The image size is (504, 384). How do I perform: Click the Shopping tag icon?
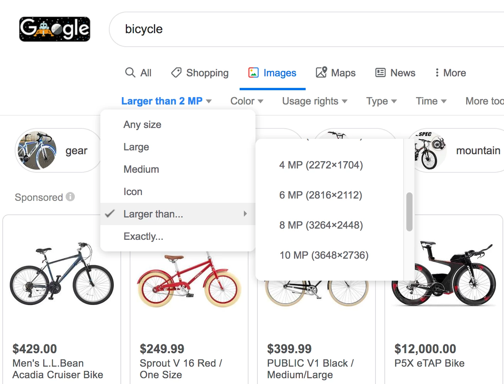click(x=176, y=72)
